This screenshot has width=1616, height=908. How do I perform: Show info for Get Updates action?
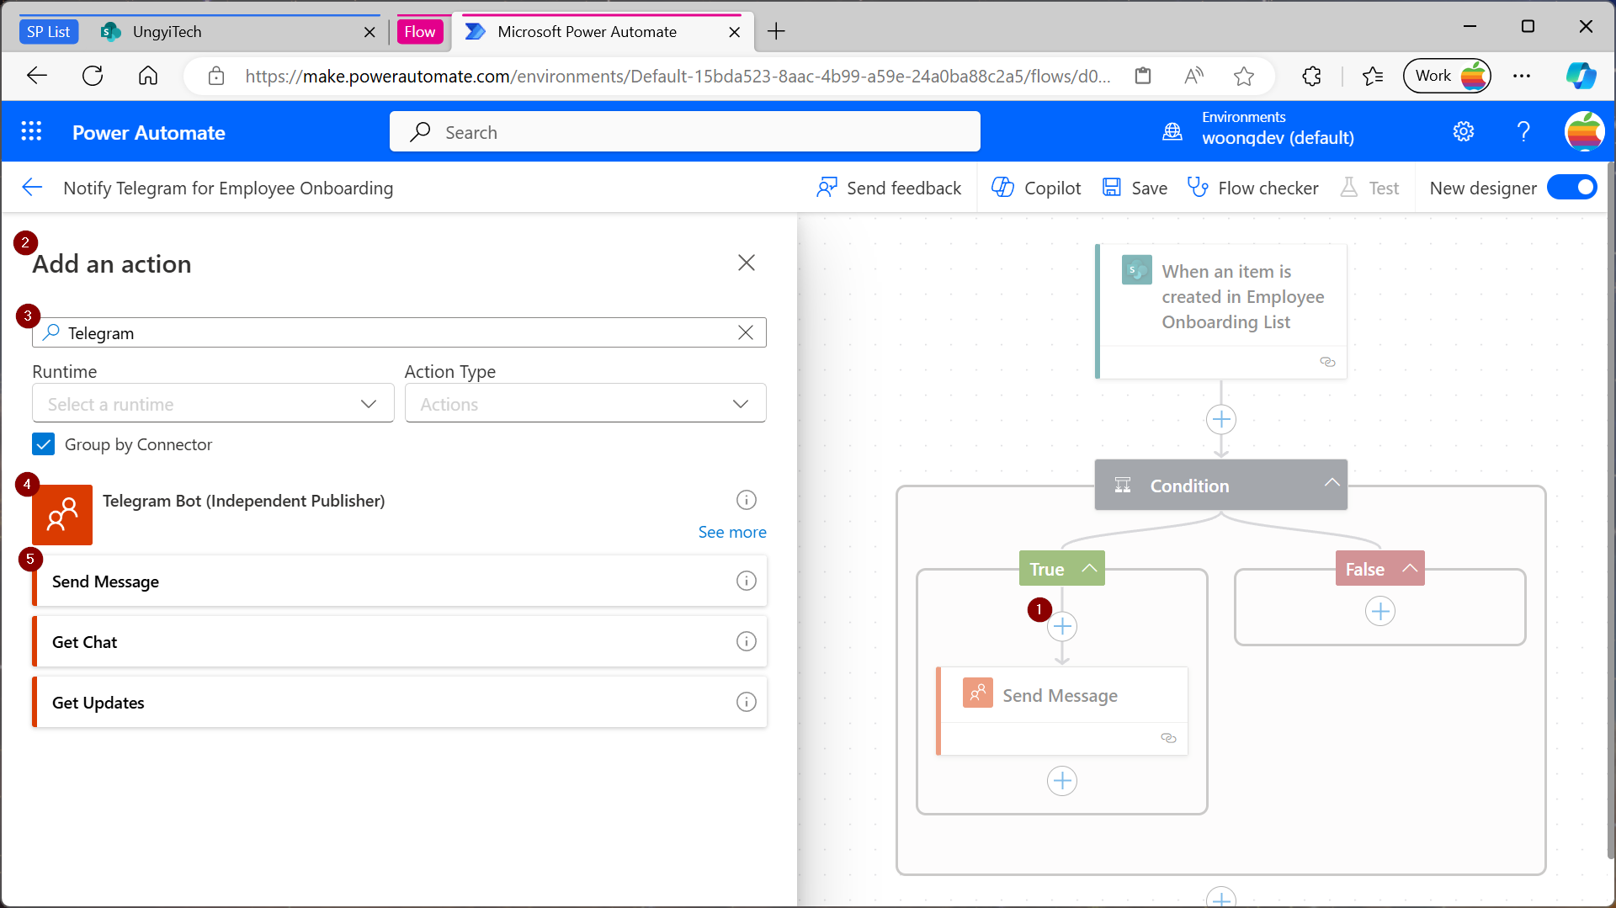point(746,702)
